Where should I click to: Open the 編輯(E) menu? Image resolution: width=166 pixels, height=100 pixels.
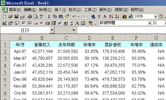pos(30,10)
